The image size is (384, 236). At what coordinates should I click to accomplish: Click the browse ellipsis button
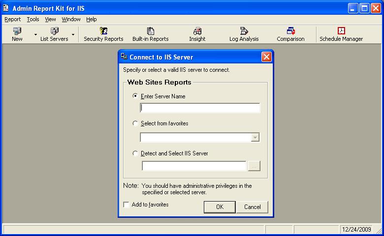pos(254,166)
